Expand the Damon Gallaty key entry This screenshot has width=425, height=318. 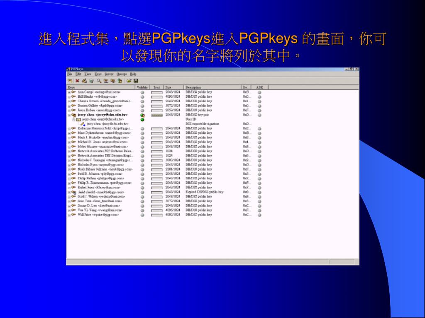pyautogui.click(x=69, y=106)
